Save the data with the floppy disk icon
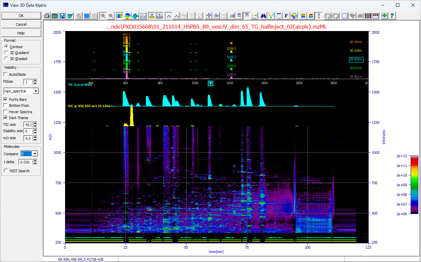 61,16
